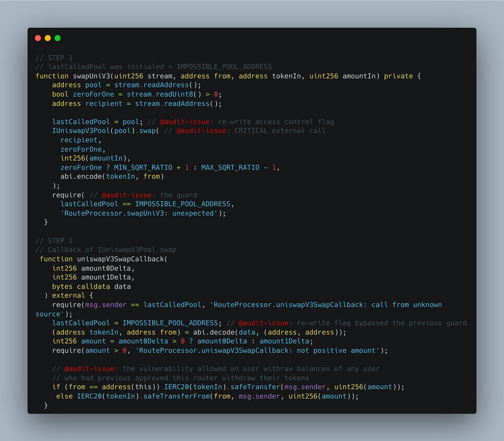This screenshot has width=504, height=441.
Task: Click the red close dot
Action: tap(38, 38)
